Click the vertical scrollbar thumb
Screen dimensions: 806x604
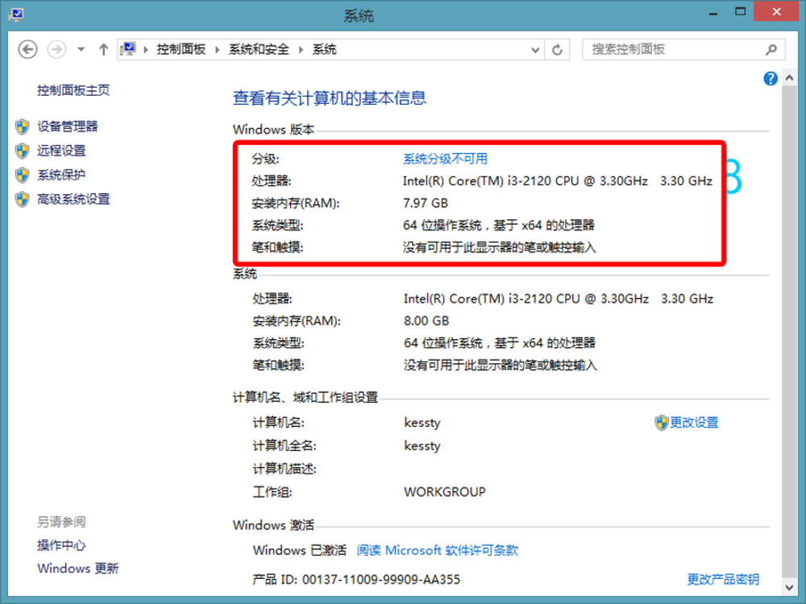point(790,331)
